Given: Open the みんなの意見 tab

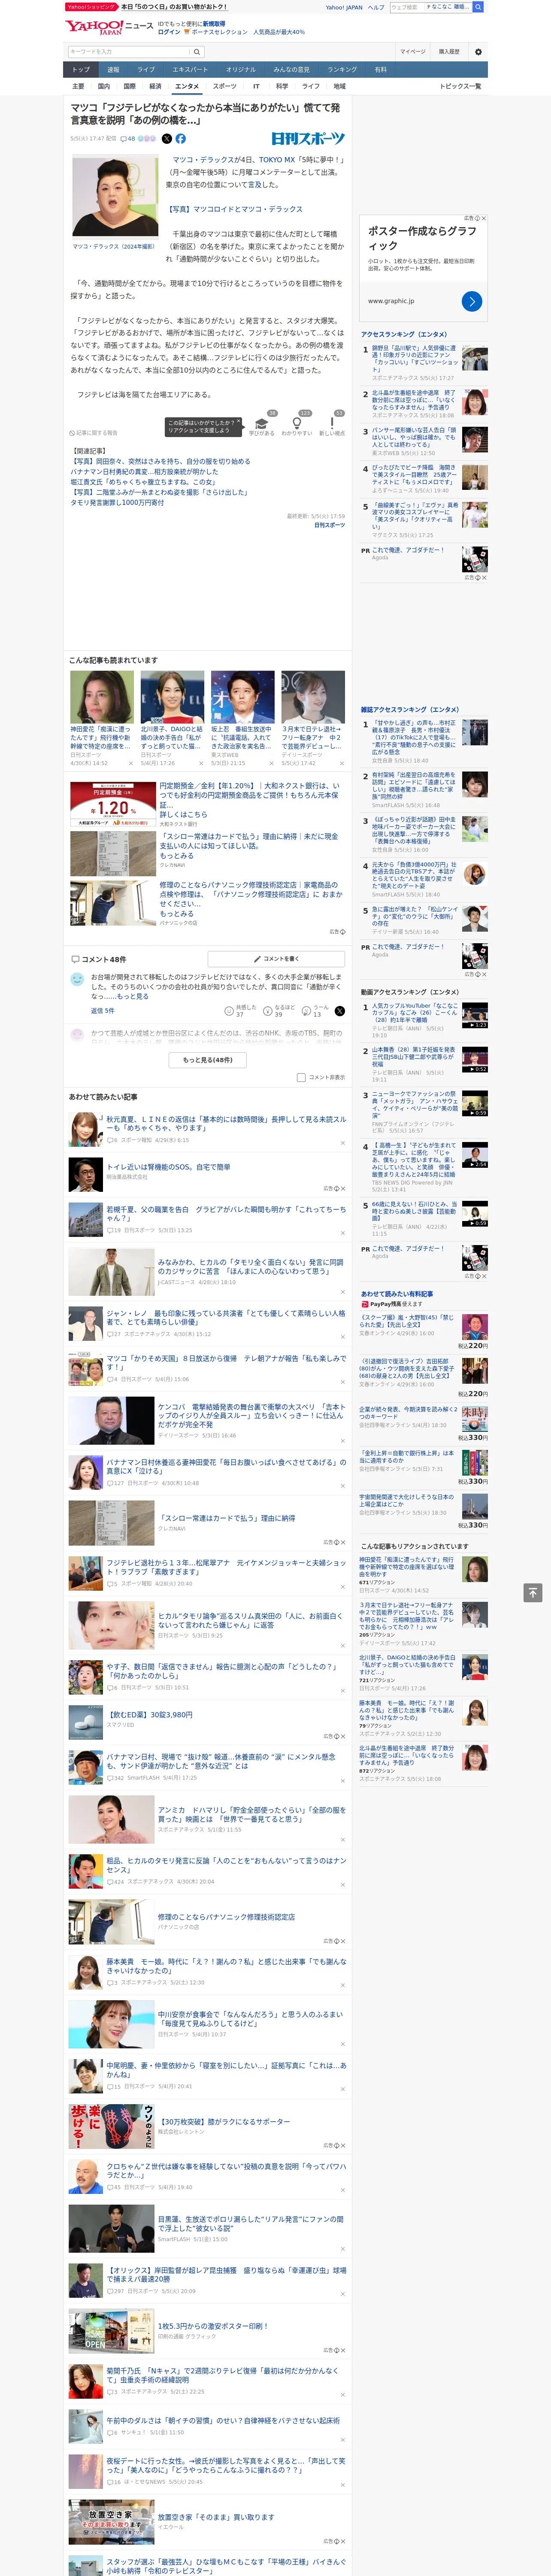Looking at the screenshot, I should coord(291,70).
